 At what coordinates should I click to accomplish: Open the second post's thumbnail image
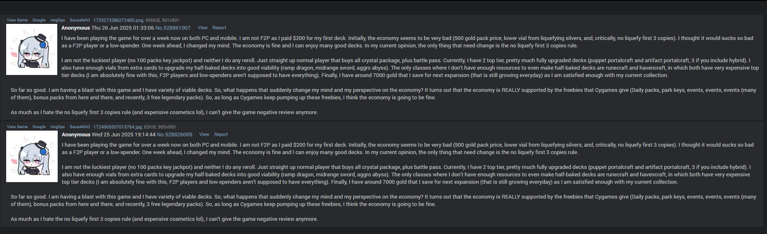tap(32, 157)
